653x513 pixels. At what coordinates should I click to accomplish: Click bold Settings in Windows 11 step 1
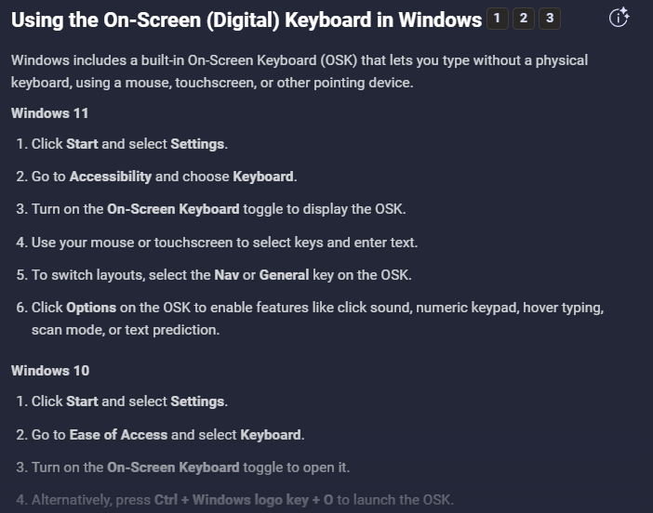coord(197,144)
